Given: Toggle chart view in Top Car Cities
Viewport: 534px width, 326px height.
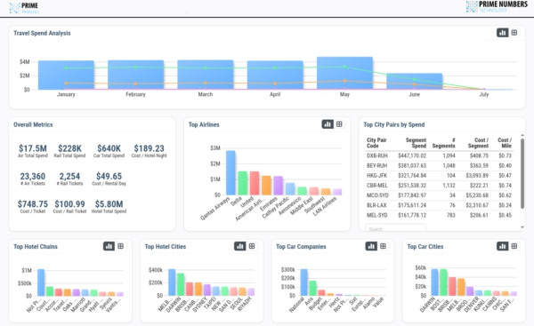Looking at the screenshot, I should [x=502, y=246].
